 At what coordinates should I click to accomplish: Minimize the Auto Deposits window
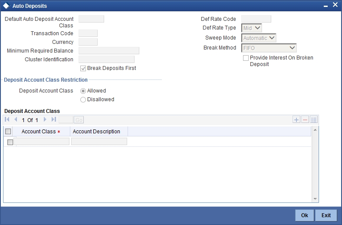pos(326,6)
